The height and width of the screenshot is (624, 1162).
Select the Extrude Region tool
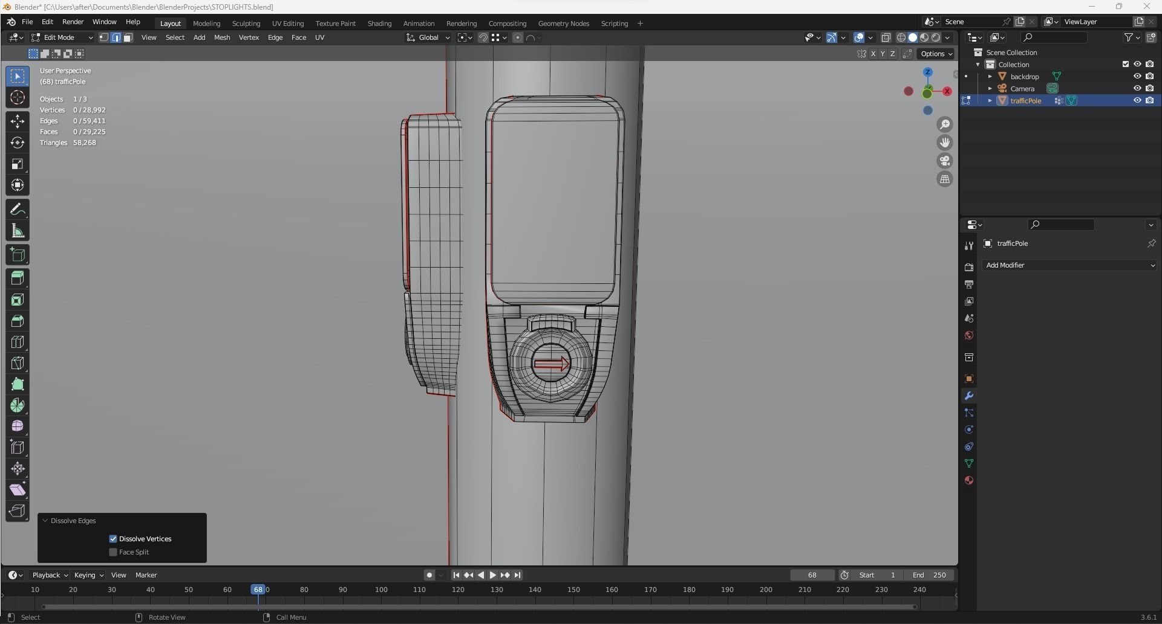[x=18, y=278]
